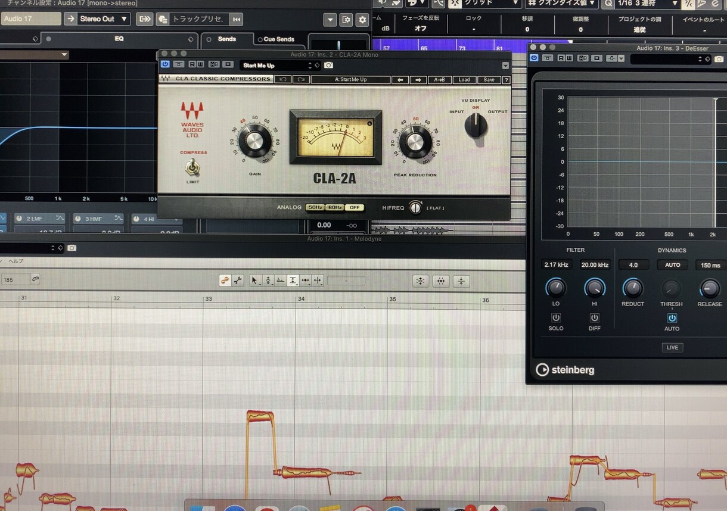
Task: Click the Audio 17 channel name field
Action: (31, 19)
